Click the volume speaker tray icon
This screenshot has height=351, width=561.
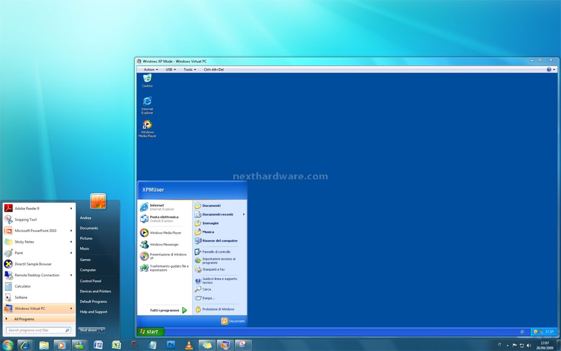(529, 346)
